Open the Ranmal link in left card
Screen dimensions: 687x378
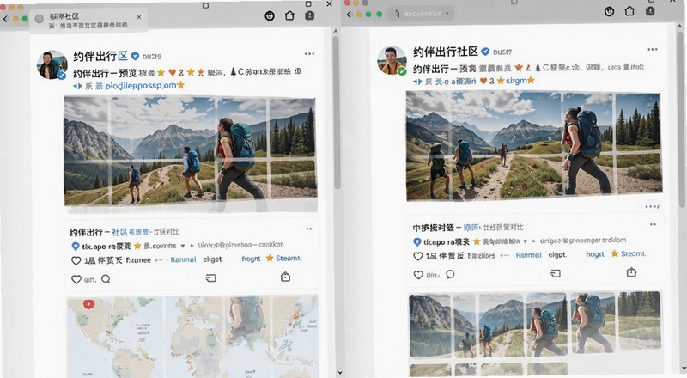183,259
